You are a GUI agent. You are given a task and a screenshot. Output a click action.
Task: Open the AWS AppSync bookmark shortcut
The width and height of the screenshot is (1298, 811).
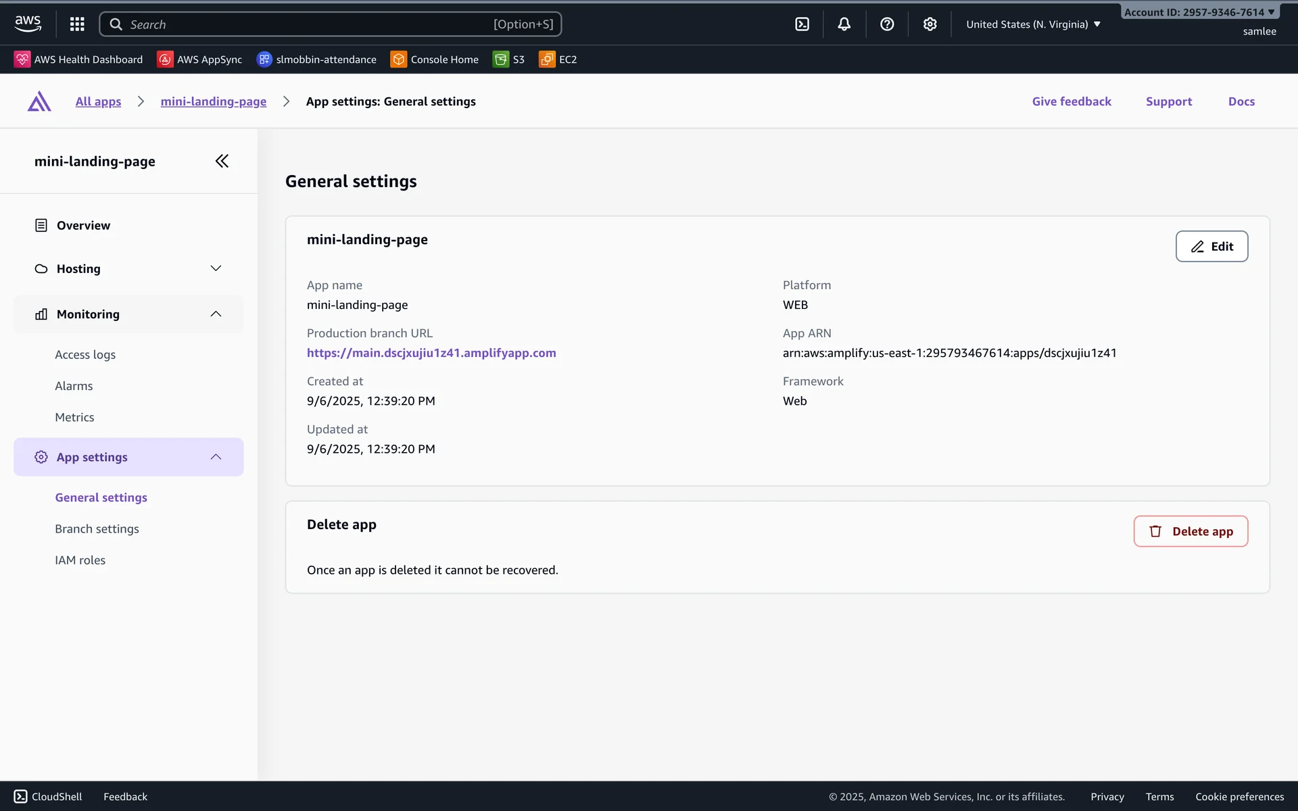click(x=200, y=59)
